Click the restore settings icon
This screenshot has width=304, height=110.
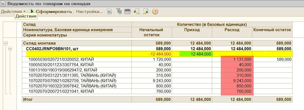137,11
